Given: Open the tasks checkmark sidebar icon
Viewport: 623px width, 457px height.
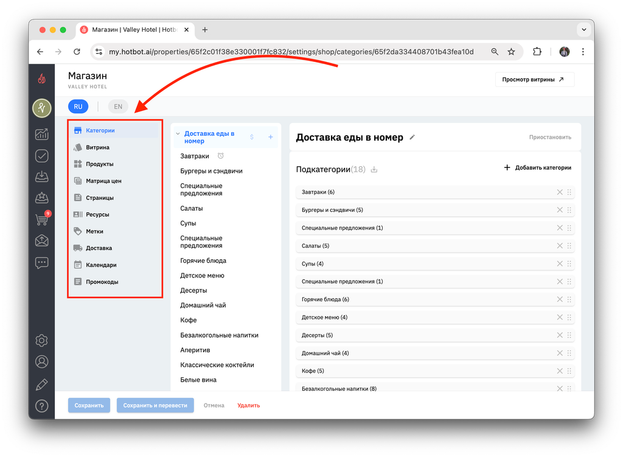Looking at the screenshot, I should (x=42, y=155).
